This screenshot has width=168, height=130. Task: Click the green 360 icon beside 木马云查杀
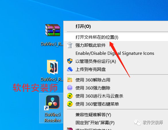click(70, 96)
